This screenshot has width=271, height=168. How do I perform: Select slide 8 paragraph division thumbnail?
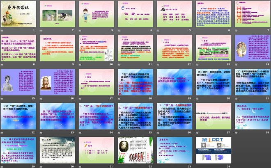pos(18,48)
